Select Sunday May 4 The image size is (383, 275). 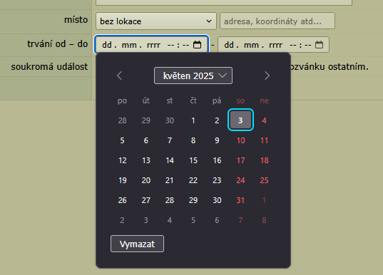(265, 120)
